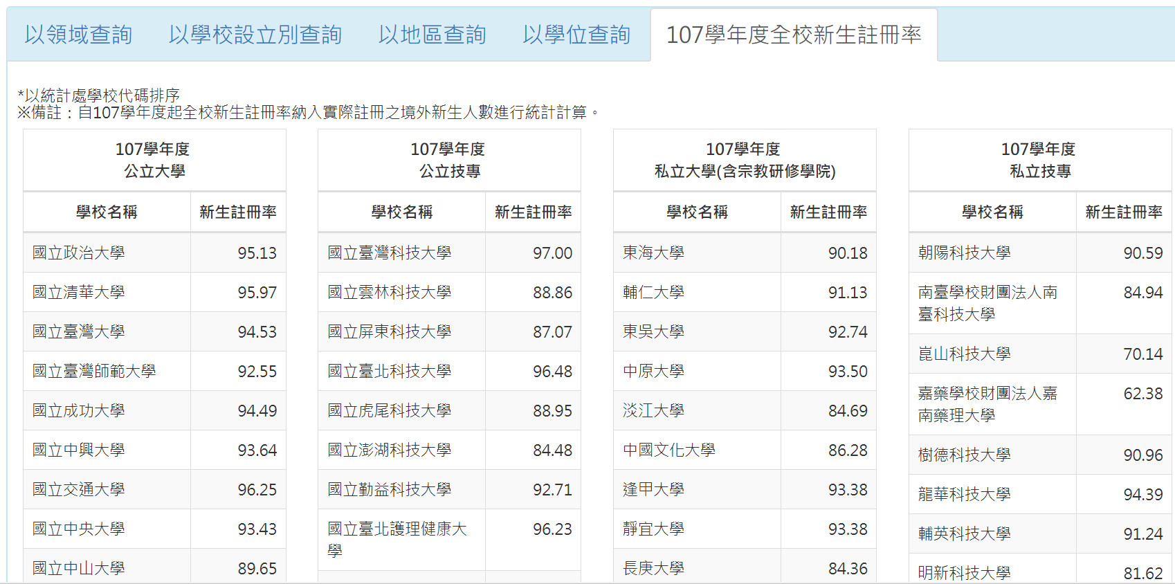Select 東海大學 in private universities
The image size is (1175, 584).
[x=653, y=253]
